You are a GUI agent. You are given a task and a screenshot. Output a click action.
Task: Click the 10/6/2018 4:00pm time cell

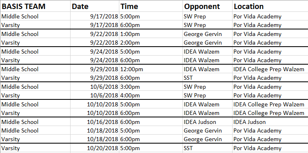coord(151,95)
